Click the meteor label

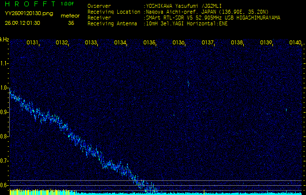(x=71, y=16)
